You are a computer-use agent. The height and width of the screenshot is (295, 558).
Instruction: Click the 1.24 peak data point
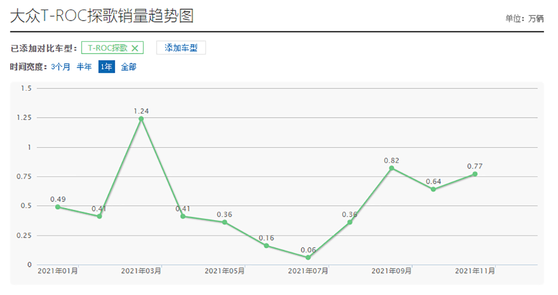pyautogui.click(x=141, y=119)
